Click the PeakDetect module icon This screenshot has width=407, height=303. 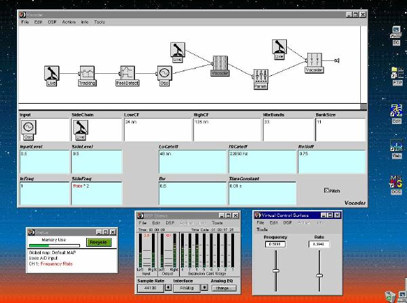coord(129,73)
